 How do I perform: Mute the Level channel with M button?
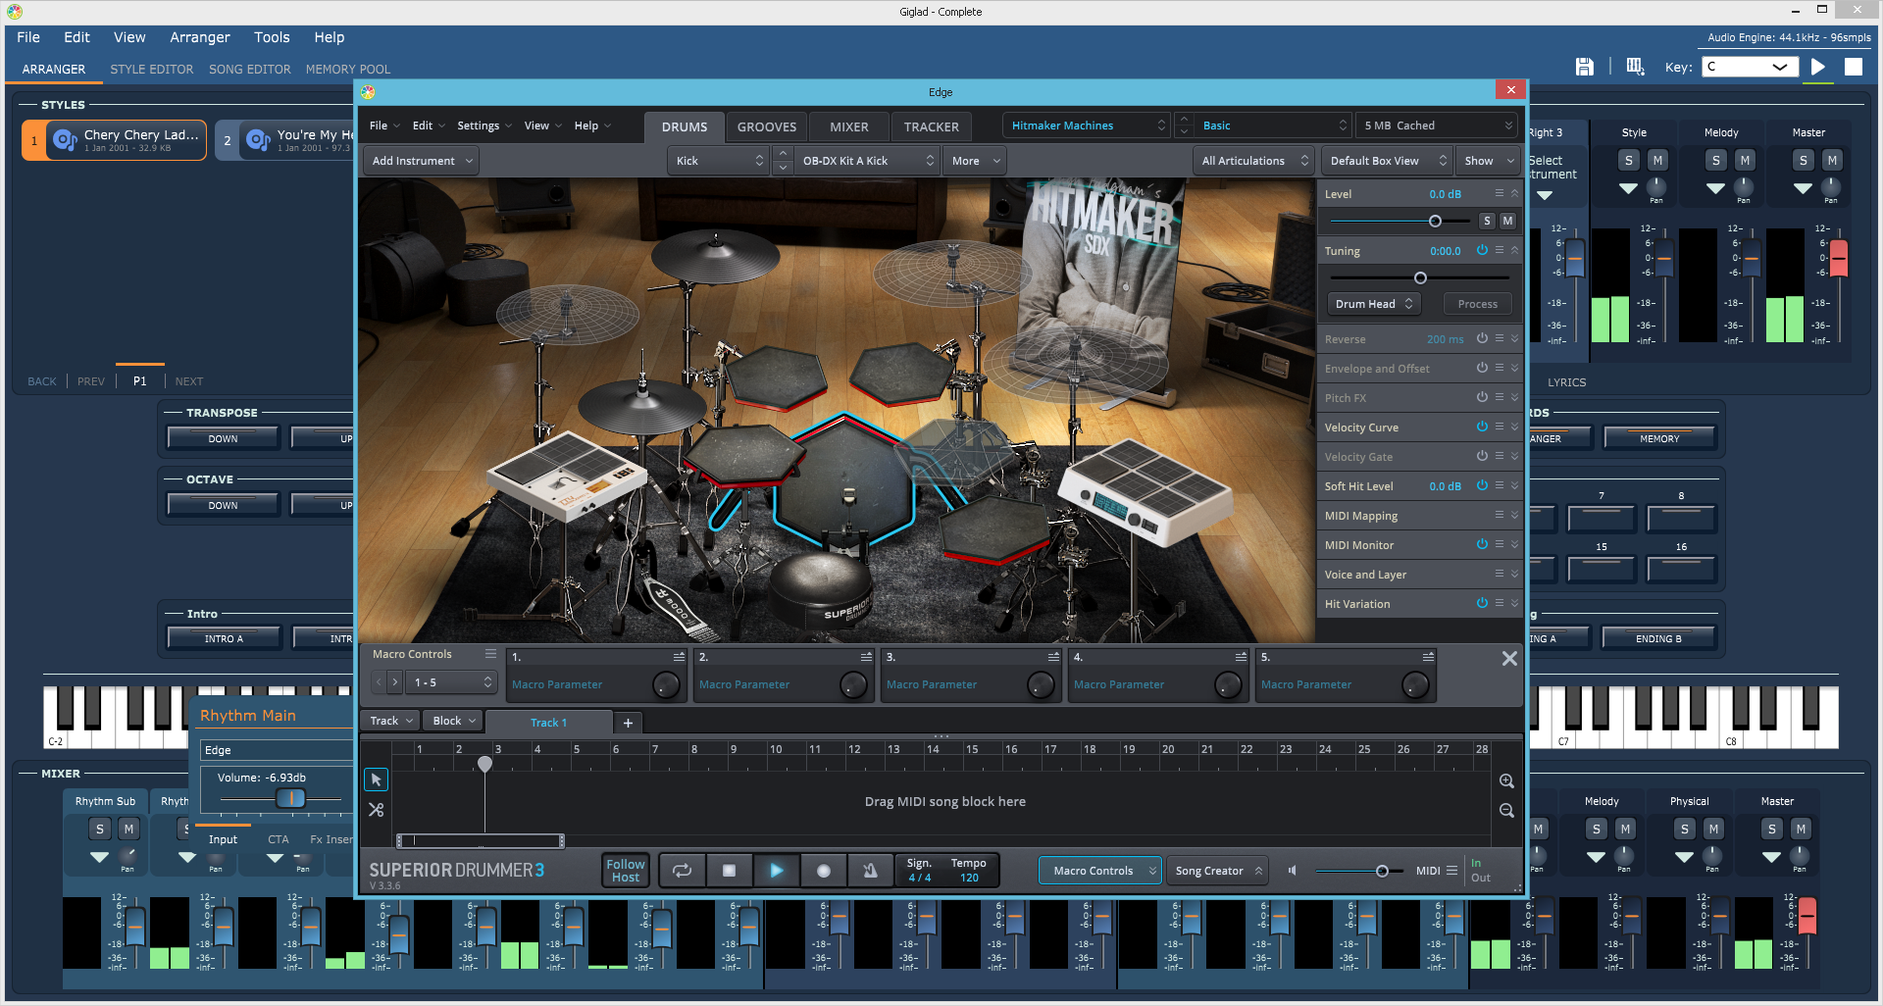1507,221
